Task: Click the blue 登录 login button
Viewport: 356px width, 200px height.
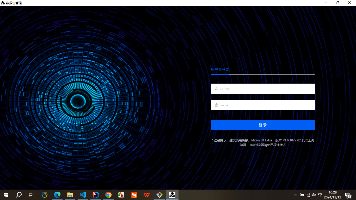Action: pos(263,125)
